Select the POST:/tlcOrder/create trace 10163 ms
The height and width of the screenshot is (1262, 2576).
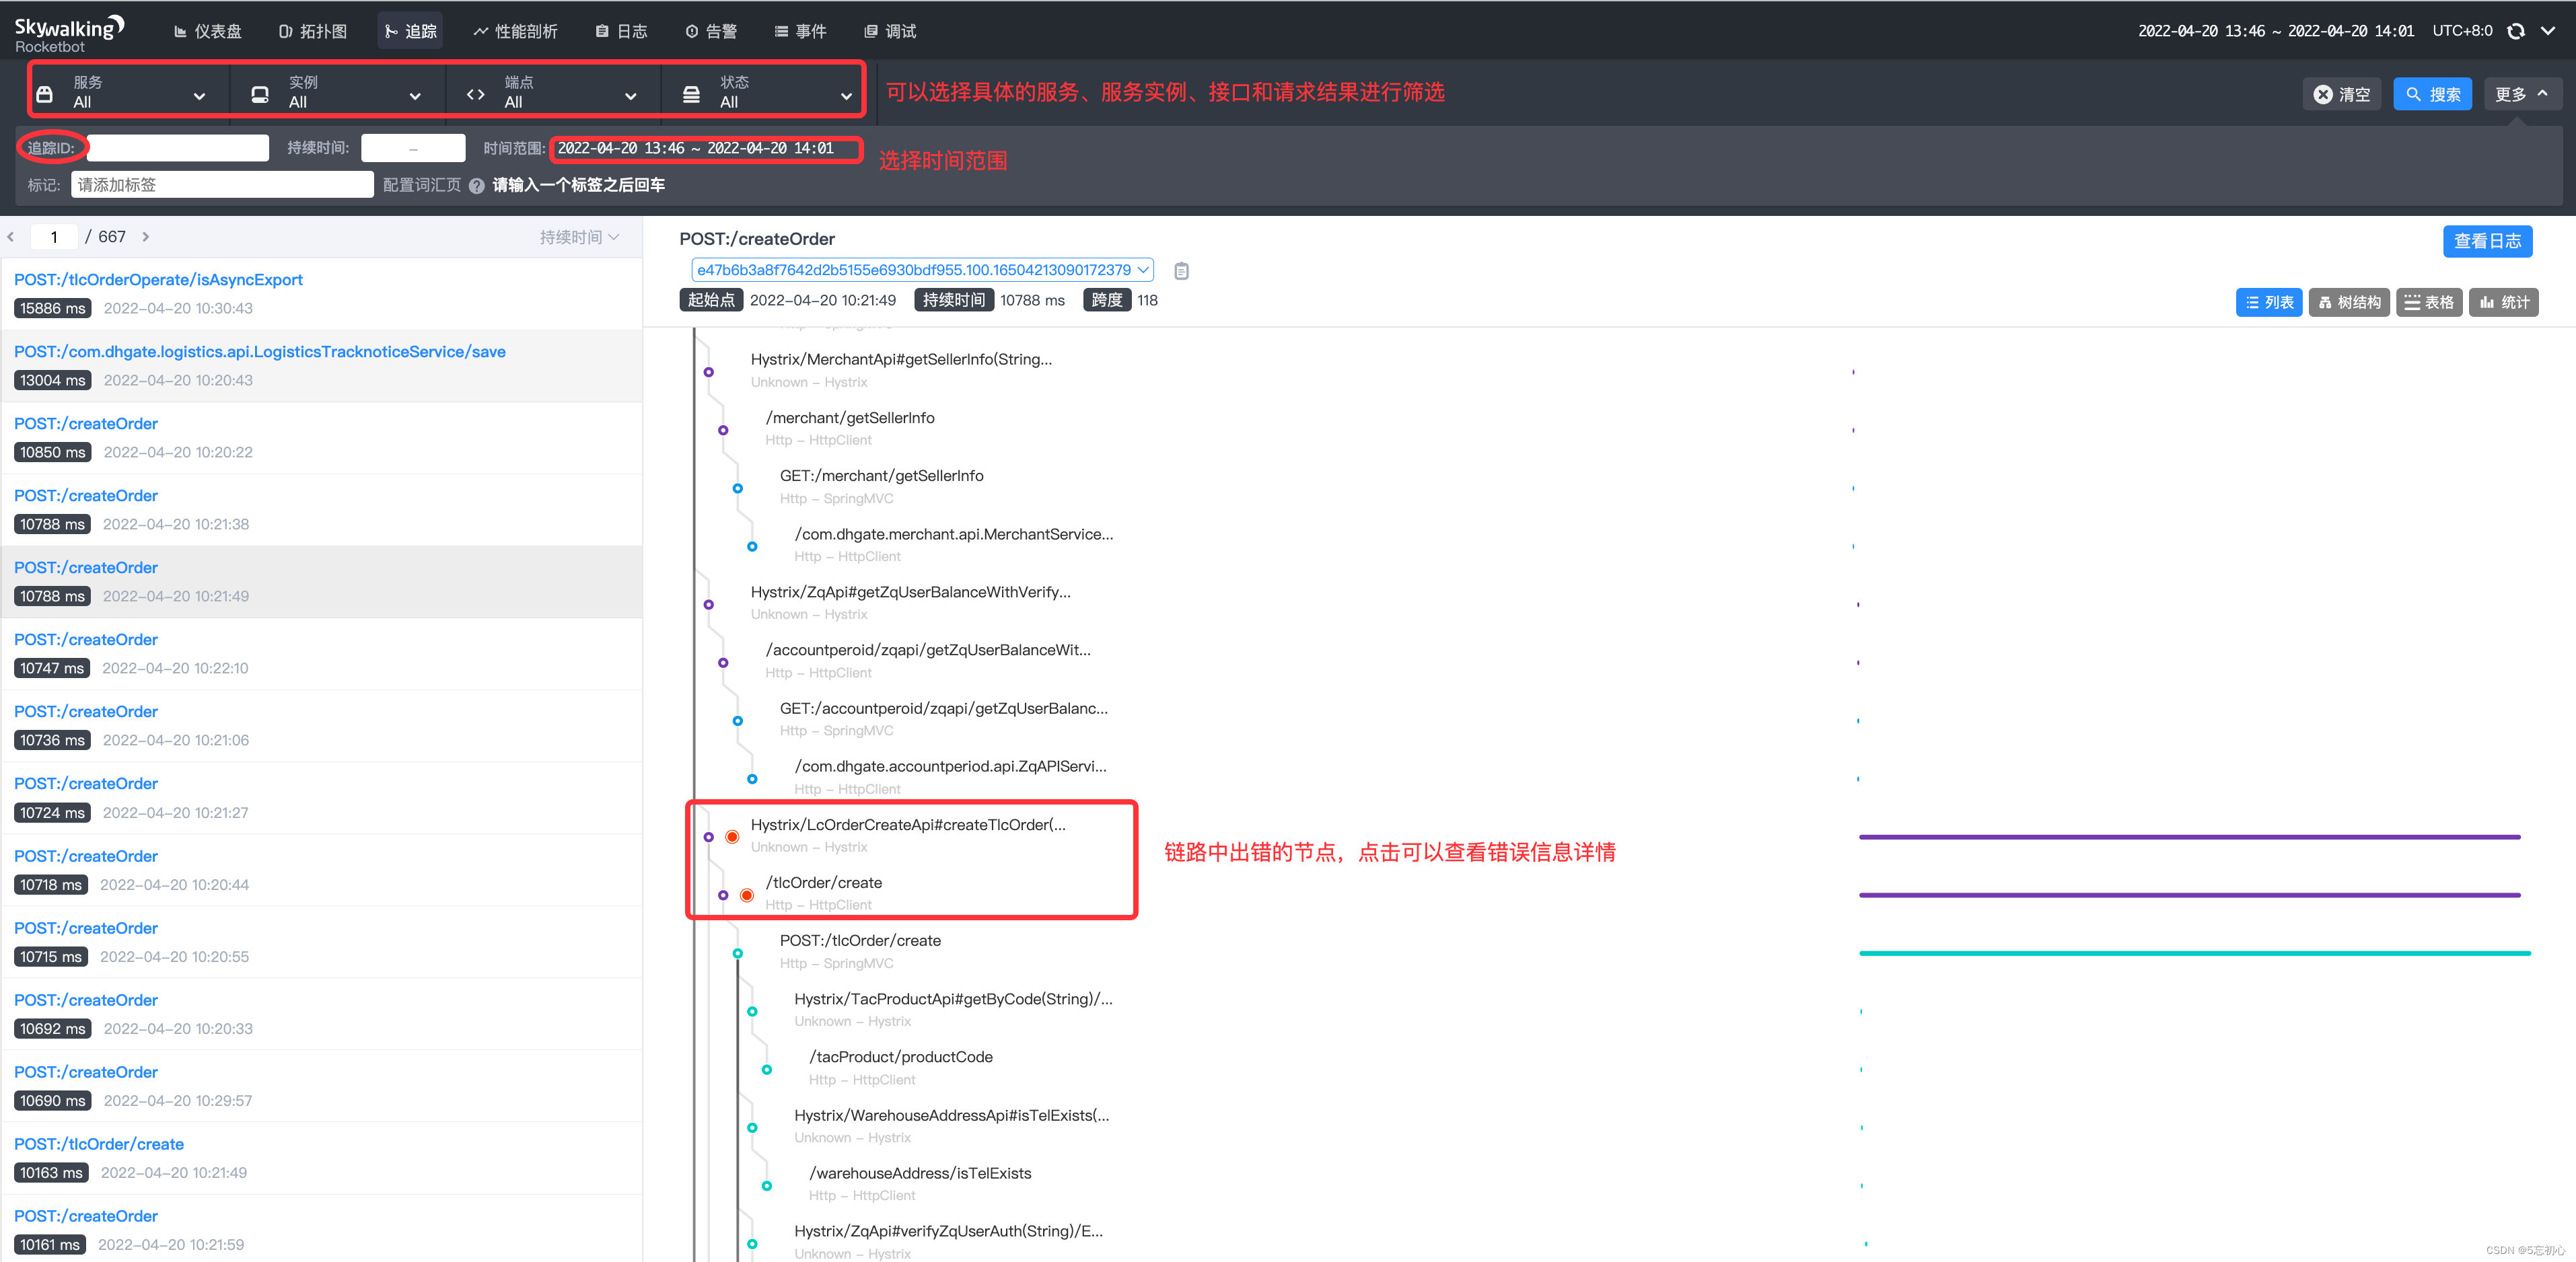click(x=321, y=1158)
